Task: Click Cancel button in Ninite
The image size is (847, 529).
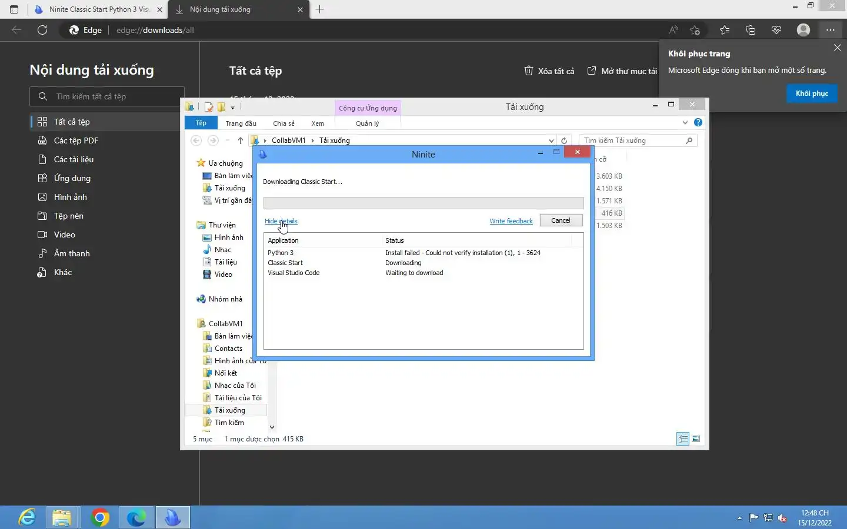Action: [x=561, y=220]
